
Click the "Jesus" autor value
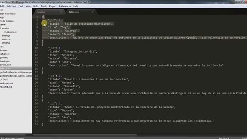[x=68, y=34]
